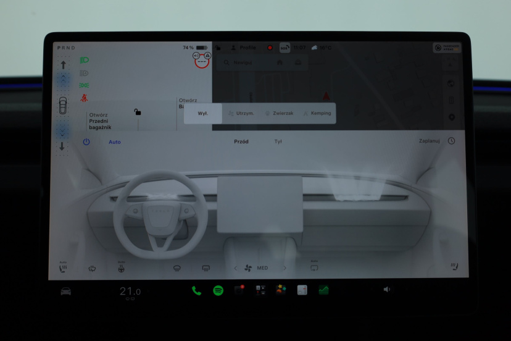
Task: Tap the lower double-chevron on gear strip
Action: pos(62,132)
